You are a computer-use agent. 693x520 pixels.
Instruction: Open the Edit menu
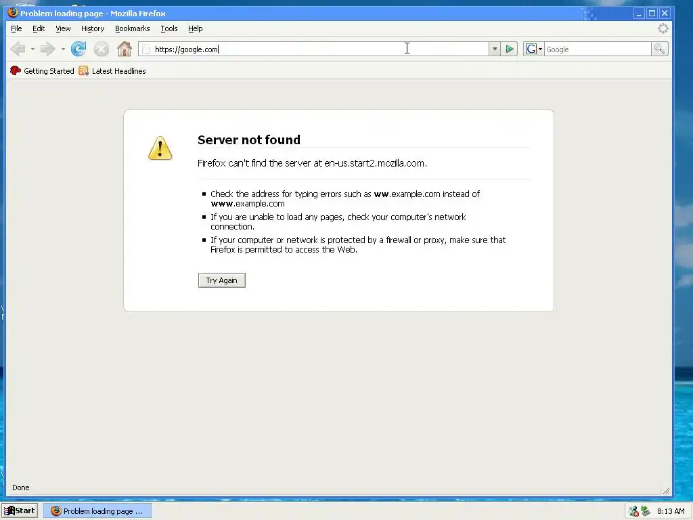[x=39, y=28]
